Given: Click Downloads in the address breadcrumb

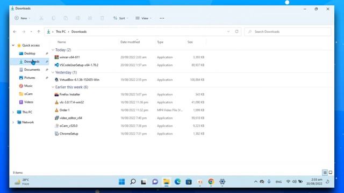Looking at the screenshot, I should (79, 32).
